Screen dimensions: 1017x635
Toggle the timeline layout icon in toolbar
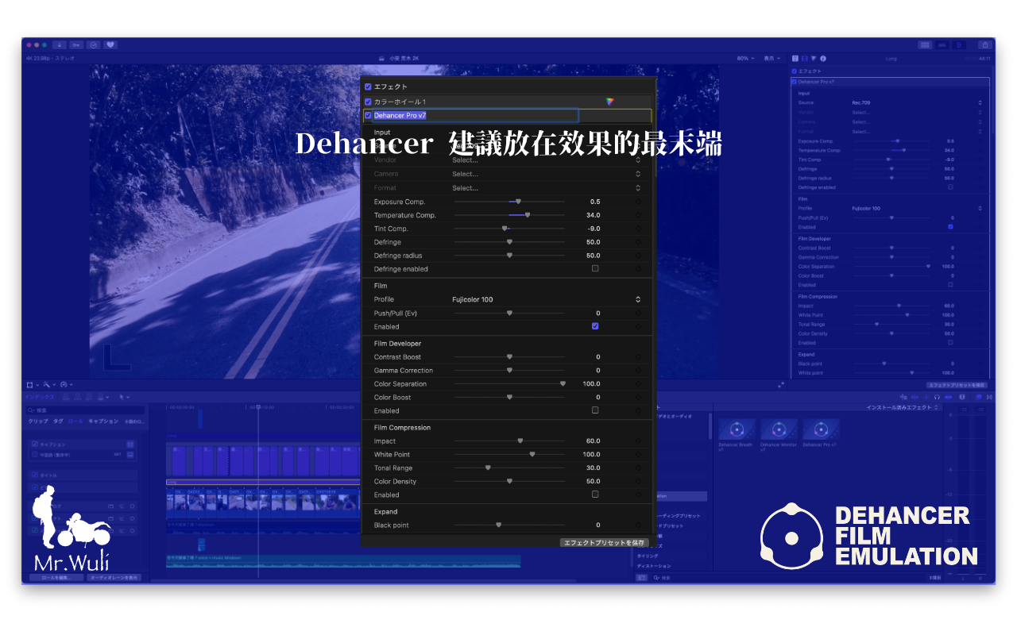click(x=942, y=45)
